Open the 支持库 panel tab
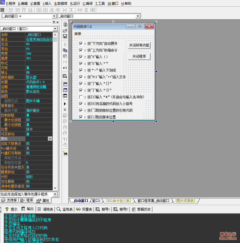 9,200
